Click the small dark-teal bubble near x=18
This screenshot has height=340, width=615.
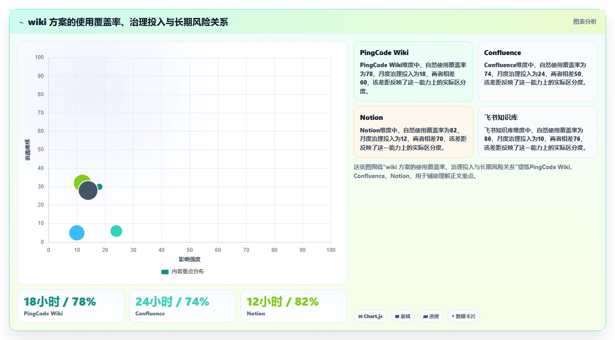(x=100, y=187)
